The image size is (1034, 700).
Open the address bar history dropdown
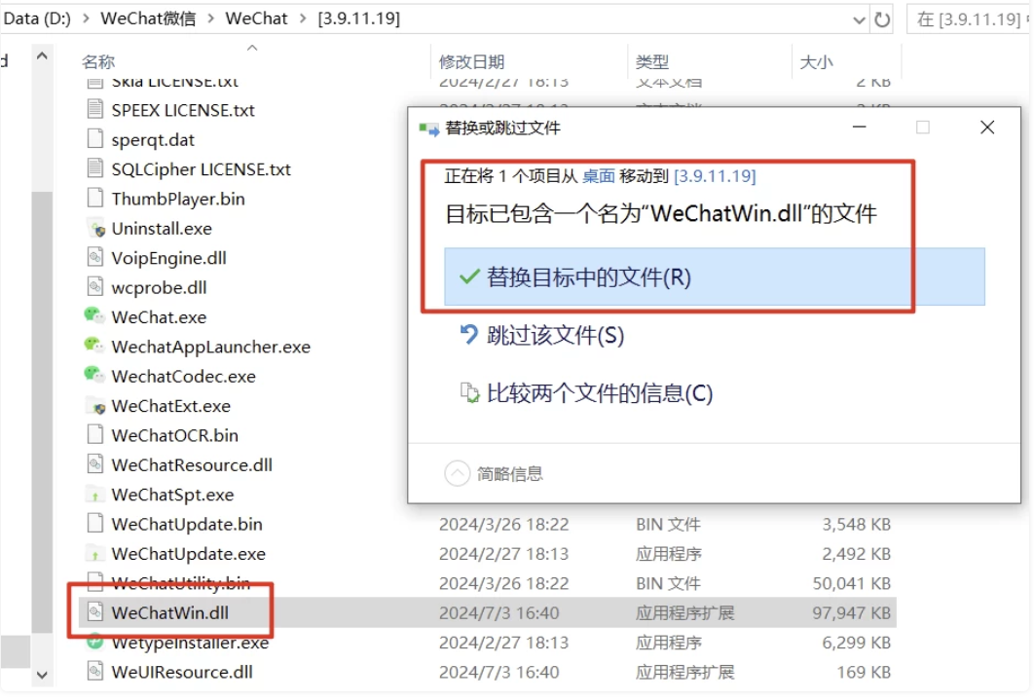pyautogui.click(x=859, y=19)
